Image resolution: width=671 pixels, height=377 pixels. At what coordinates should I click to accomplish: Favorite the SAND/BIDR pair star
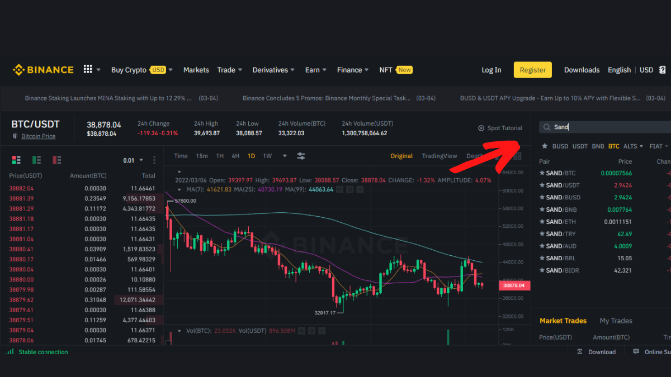[542, 270]
